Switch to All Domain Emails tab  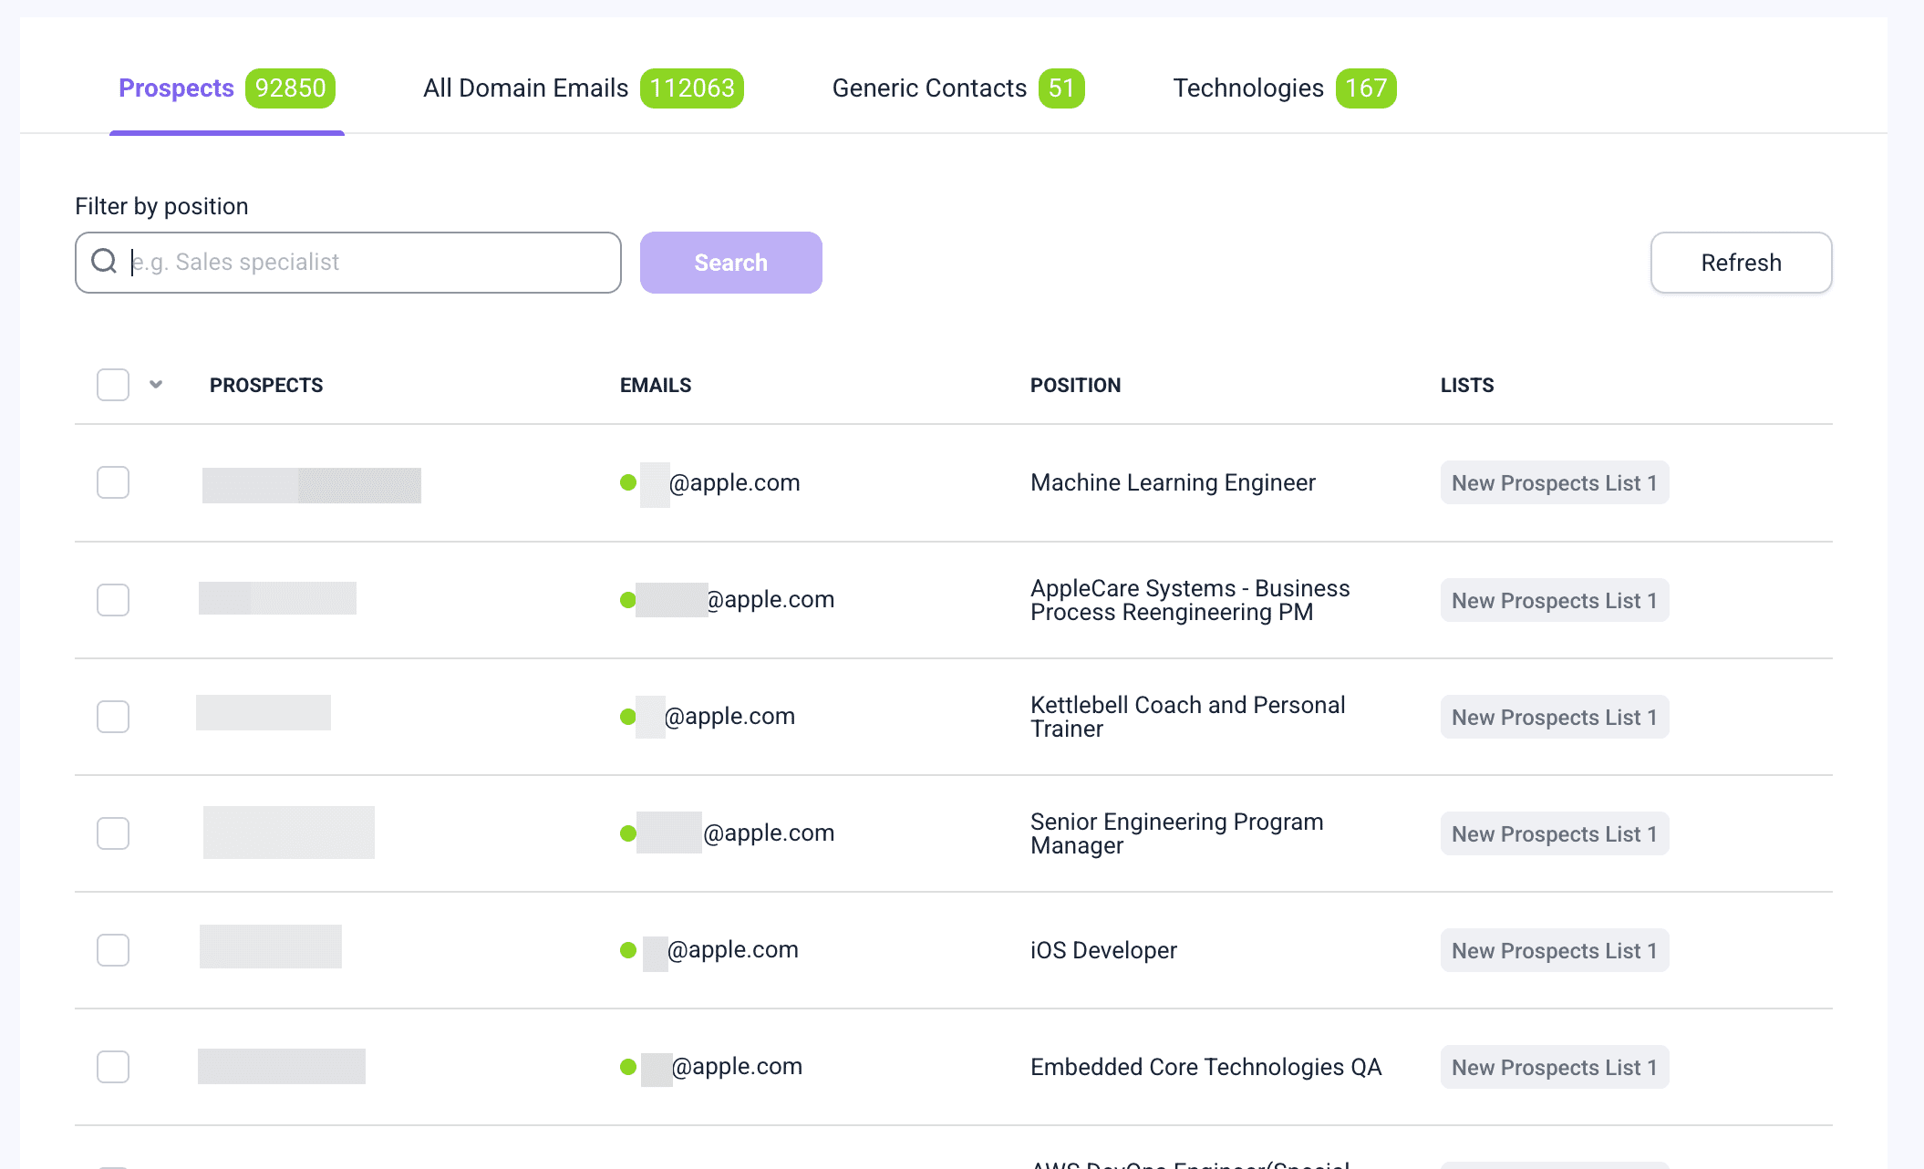pos(584,88)
